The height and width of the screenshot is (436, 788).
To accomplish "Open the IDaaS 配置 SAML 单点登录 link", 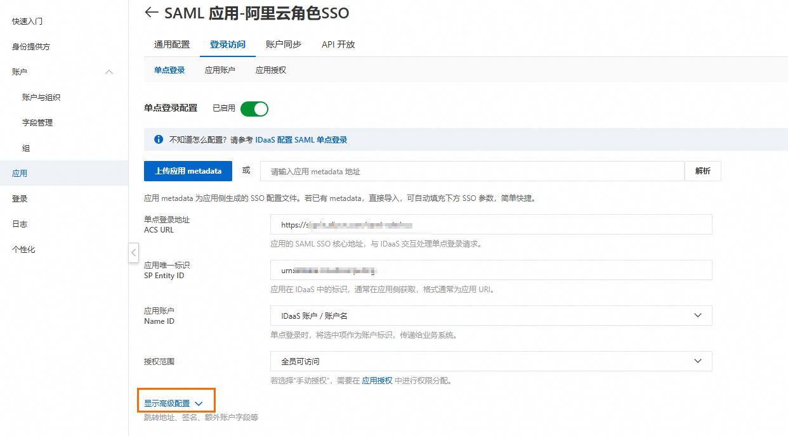I will pos(301,139).
